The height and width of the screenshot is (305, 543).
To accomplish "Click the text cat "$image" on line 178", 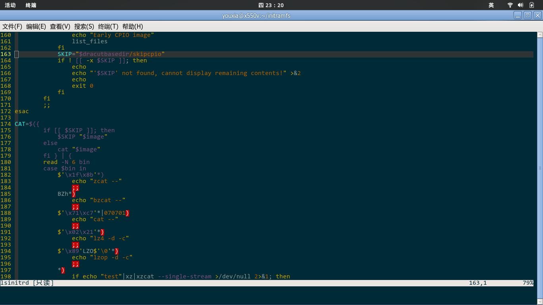I will (79, 149).
